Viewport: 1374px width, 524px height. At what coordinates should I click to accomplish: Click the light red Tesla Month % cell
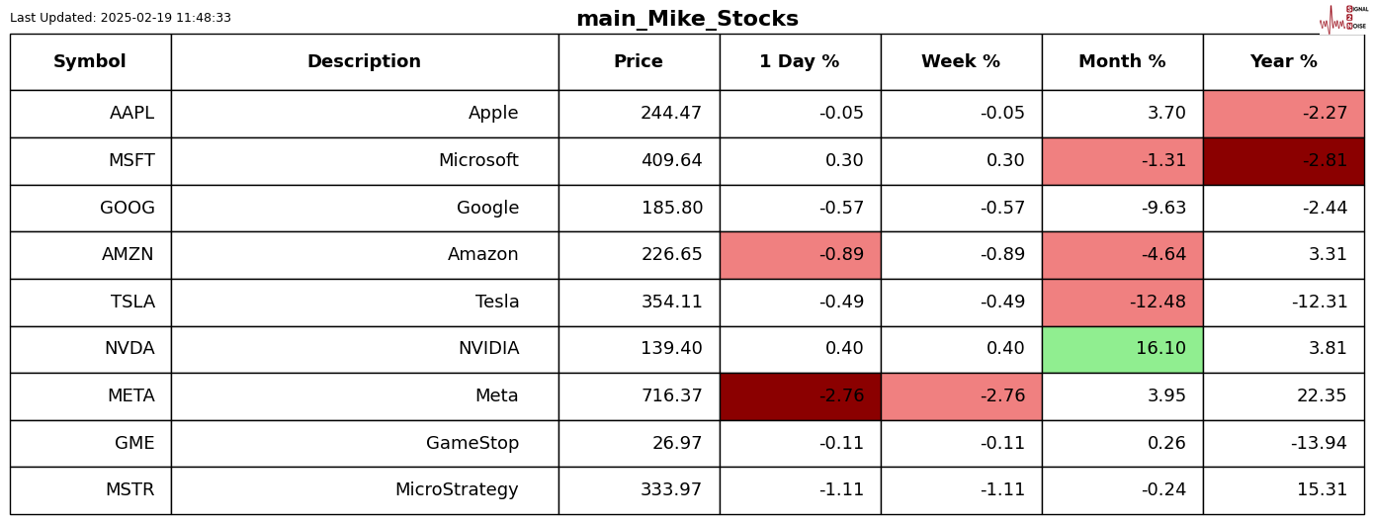click(1122, 303)
